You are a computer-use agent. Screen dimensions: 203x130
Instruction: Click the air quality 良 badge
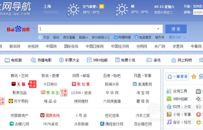click(x=101, y=7)
